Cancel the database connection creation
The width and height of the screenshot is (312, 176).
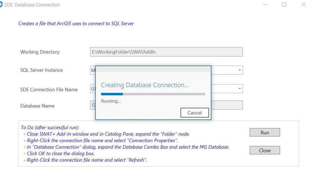195,113
